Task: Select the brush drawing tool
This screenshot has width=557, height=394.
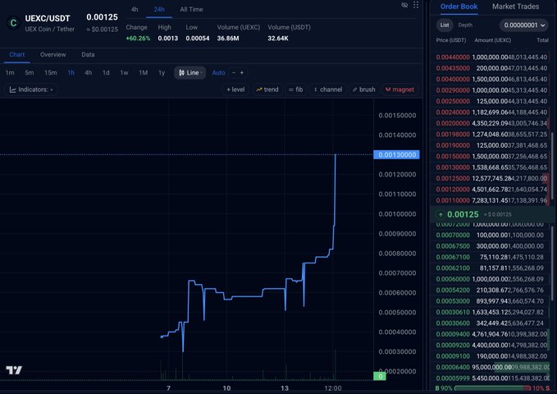Action: pyautogui.click(x=364, y=89)
